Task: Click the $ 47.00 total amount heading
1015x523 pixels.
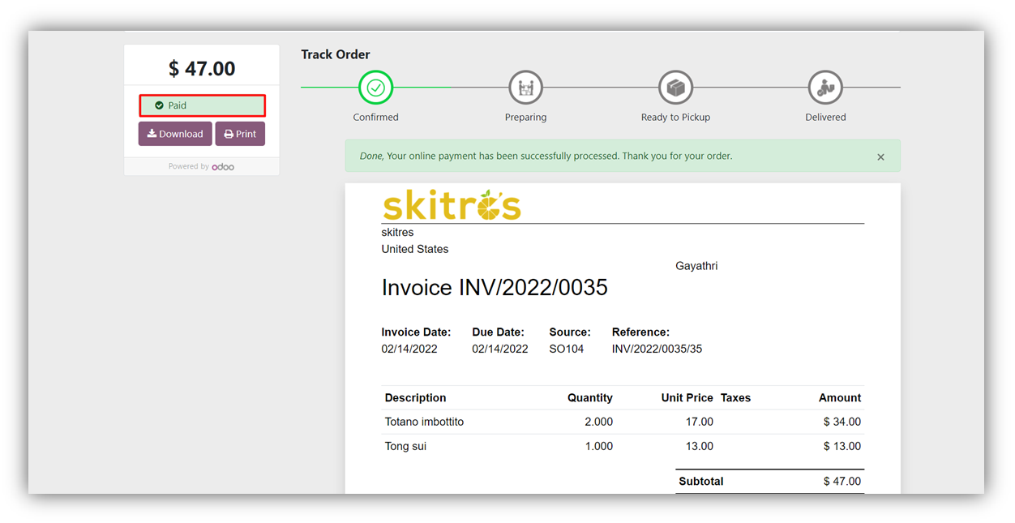Action: (x=202, y=69)
